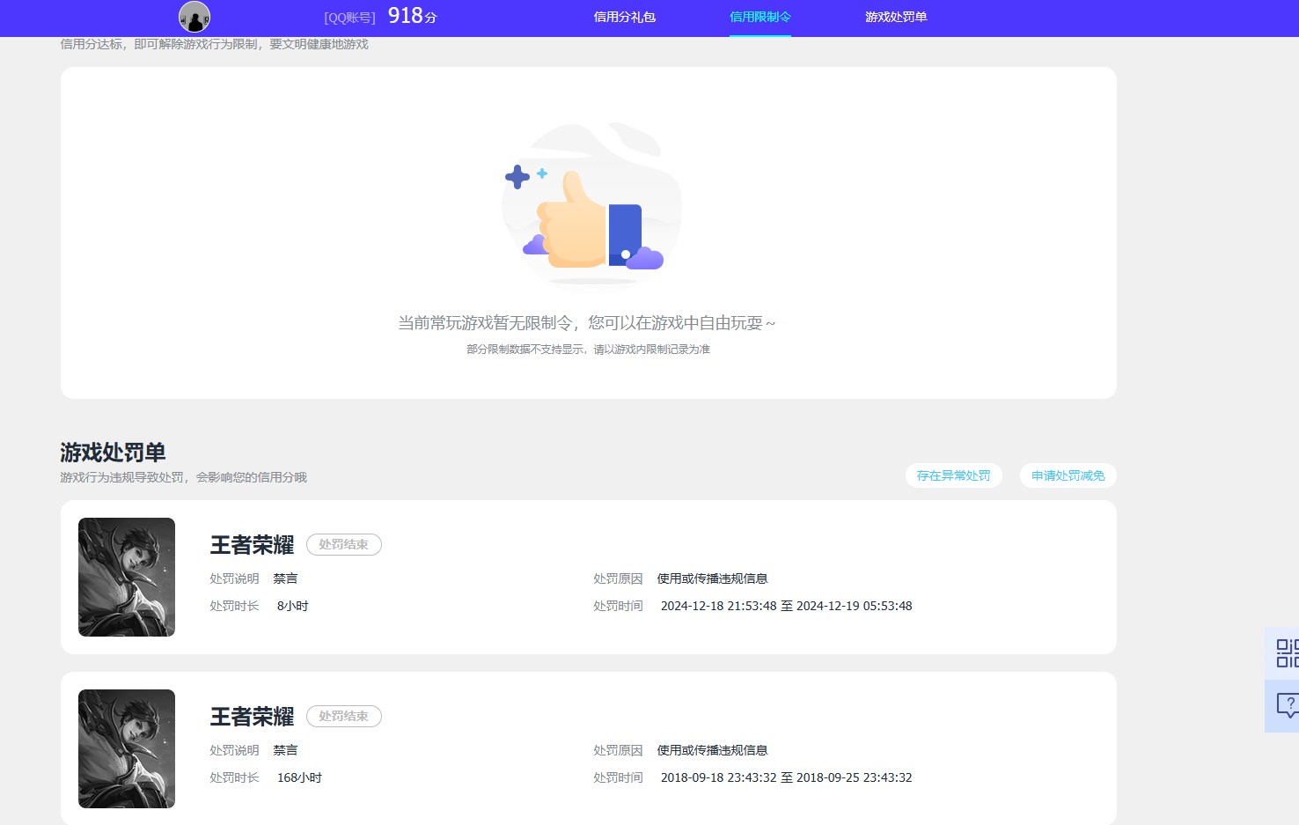Click the 2024-12-18 21:53:48 penalty time range
The width and height of the screenshot is (1299, 825).
tap(787, 606)
